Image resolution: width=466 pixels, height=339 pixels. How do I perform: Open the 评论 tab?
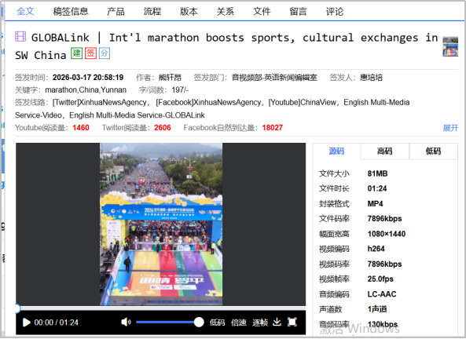tap(335, 11)
